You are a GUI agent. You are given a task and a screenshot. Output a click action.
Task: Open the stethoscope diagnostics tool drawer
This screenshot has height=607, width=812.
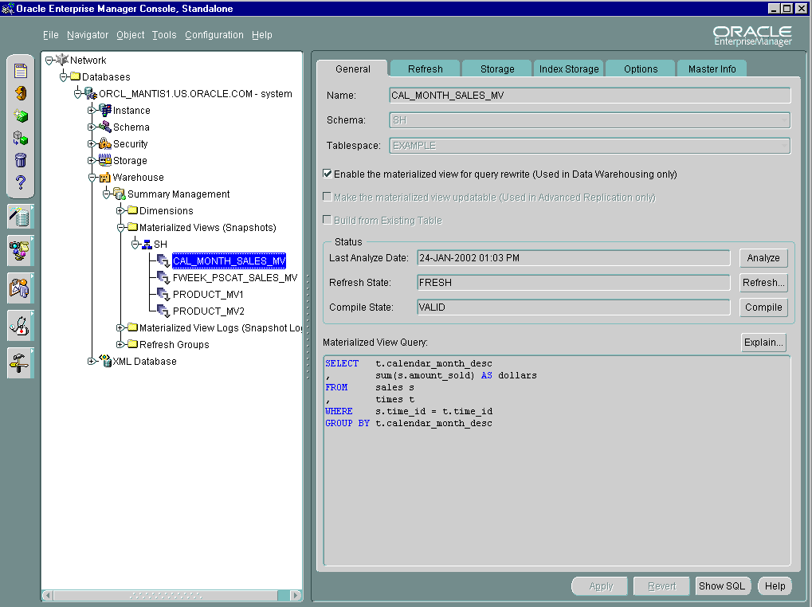(x=20, y=324)
